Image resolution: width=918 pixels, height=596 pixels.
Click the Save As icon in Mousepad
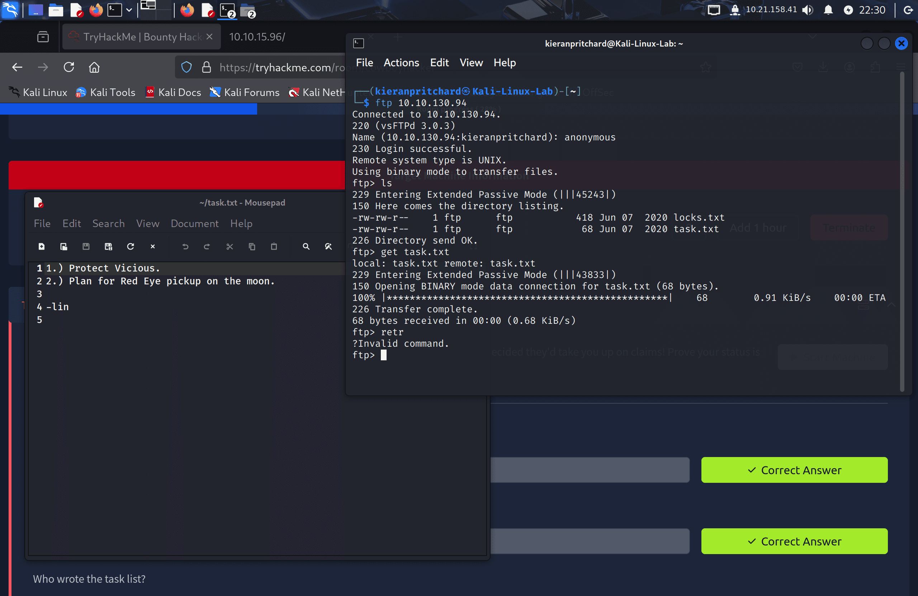(108, 246)
